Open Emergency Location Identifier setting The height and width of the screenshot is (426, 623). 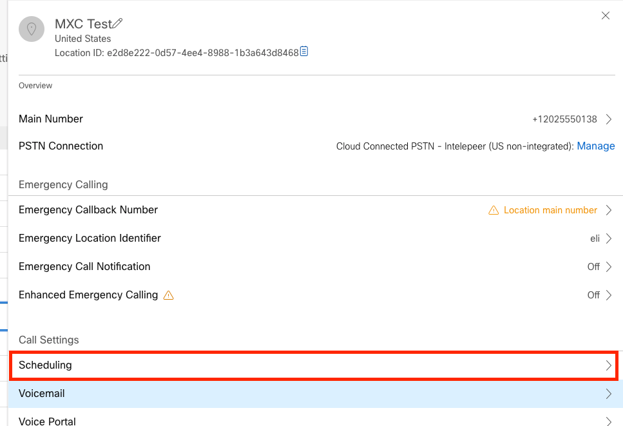point(316,238)
